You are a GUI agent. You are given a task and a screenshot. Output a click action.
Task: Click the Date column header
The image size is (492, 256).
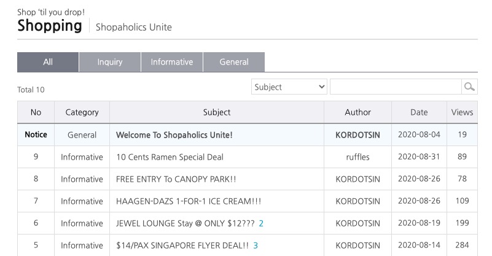pyautogui.click(x=419, y=112)
